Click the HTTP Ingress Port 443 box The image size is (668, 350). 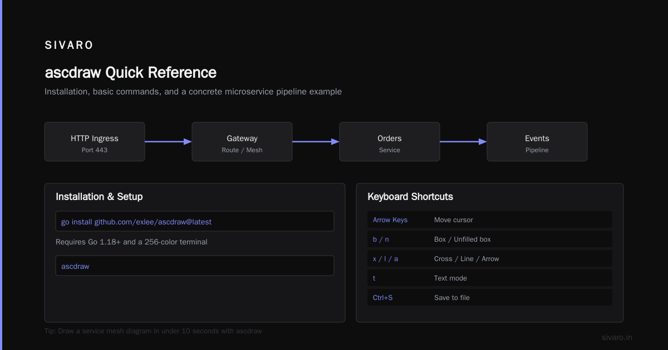[x=95, y=142]
